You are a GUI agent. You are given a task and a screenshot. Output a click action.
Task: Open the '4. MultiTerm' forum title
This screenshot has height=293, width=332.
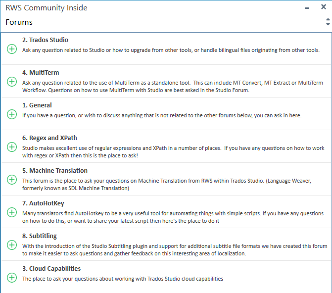tap(41, 72)
